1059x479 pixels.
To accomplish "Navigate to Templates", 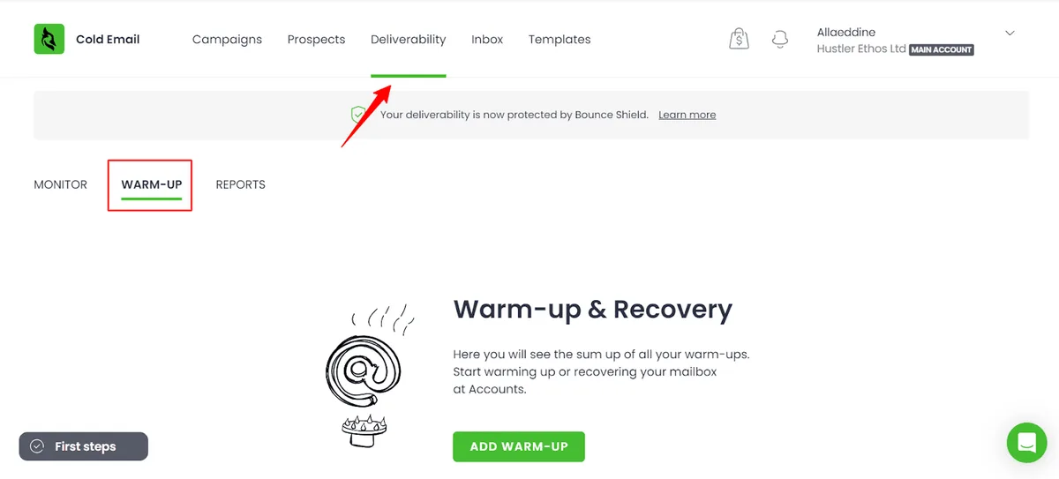I will tap(560, 39).
